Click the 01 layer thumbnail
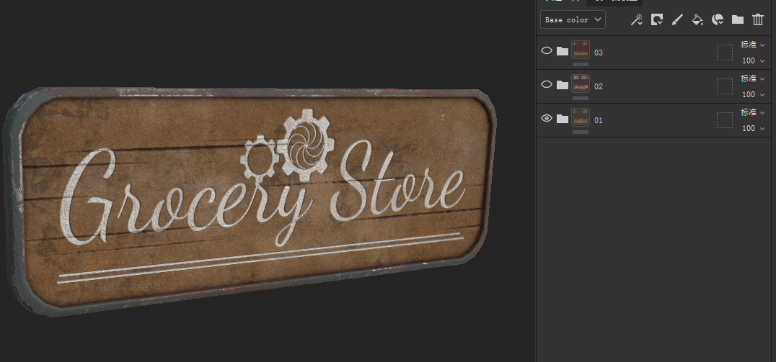This screenshot has width=776, height=362. (581, 117)
